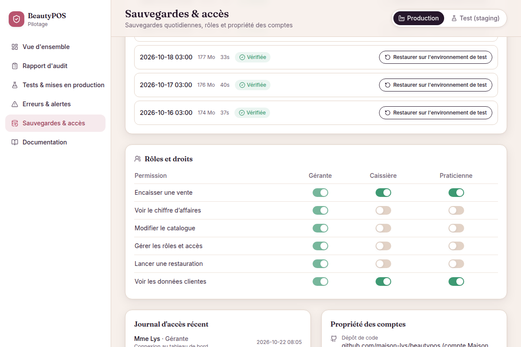Turn off Voir les données clientes for Caissière

(383, 282)
